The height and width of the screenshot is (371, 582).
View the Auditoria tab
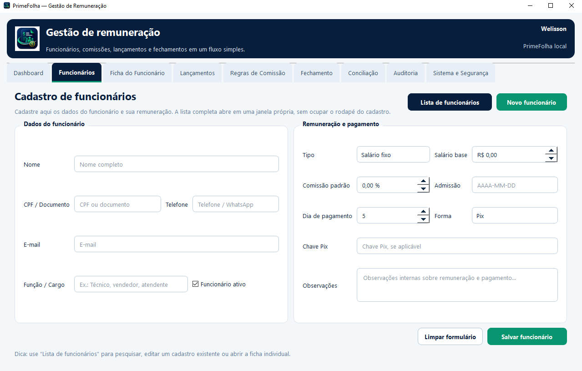pyautogui.click(x=405, y=73)
